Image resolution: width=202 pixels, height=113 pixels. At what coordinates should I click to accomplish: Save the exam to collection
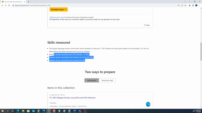pos(147,25)
